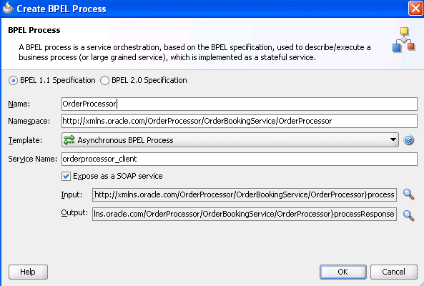Toggle Expose as a SOAP service checkbox
424x286 pixels.
(x=66, y=177)
